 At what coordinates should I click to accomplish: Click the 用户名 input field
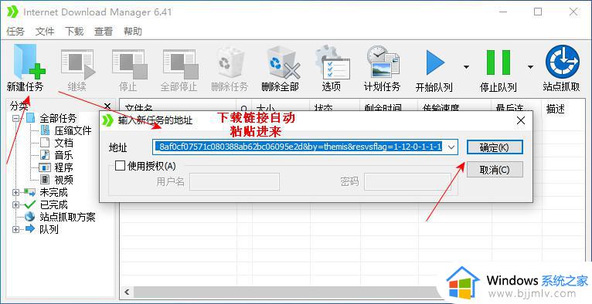click(234, 182)
